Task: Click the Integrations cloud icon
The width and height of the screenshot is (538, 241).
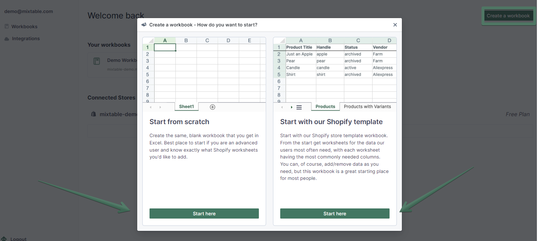Action: pos(7,39)
